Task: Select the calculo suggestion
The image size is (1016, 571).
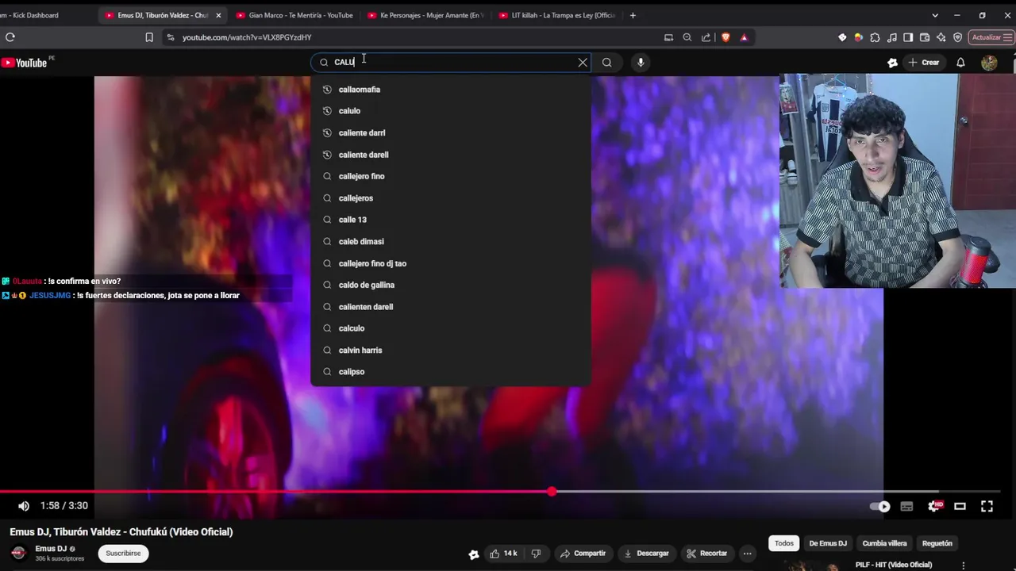Action: 451,328
